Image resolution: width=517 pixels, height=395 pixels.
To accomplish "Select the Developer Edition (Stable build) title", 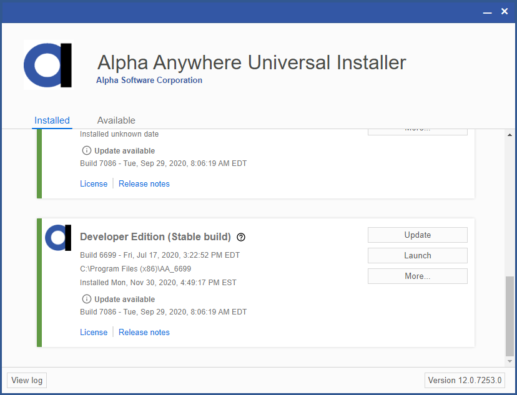I will 155,237.
